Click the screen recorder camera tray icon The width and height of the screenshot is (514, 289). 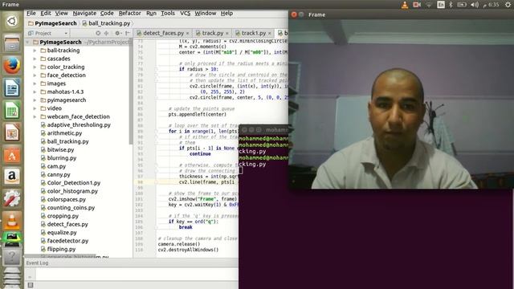click(x=417, y=5)
